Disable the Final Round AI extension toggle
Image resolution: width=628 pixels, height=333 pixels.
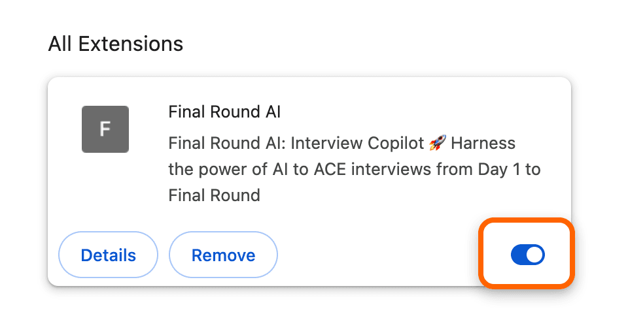(527, 255)
